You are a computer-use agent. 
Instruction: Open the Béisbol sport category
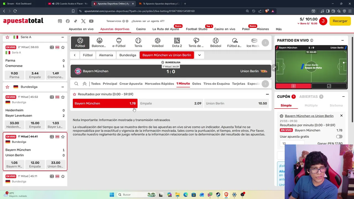216,43
